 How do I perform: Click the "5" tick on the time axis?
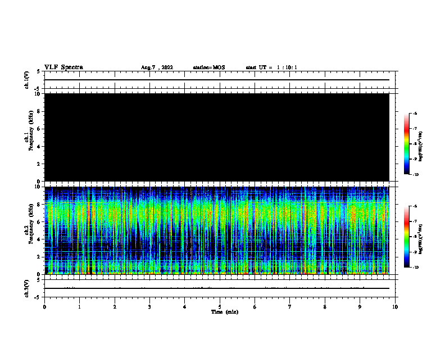[x=220, y=307]
